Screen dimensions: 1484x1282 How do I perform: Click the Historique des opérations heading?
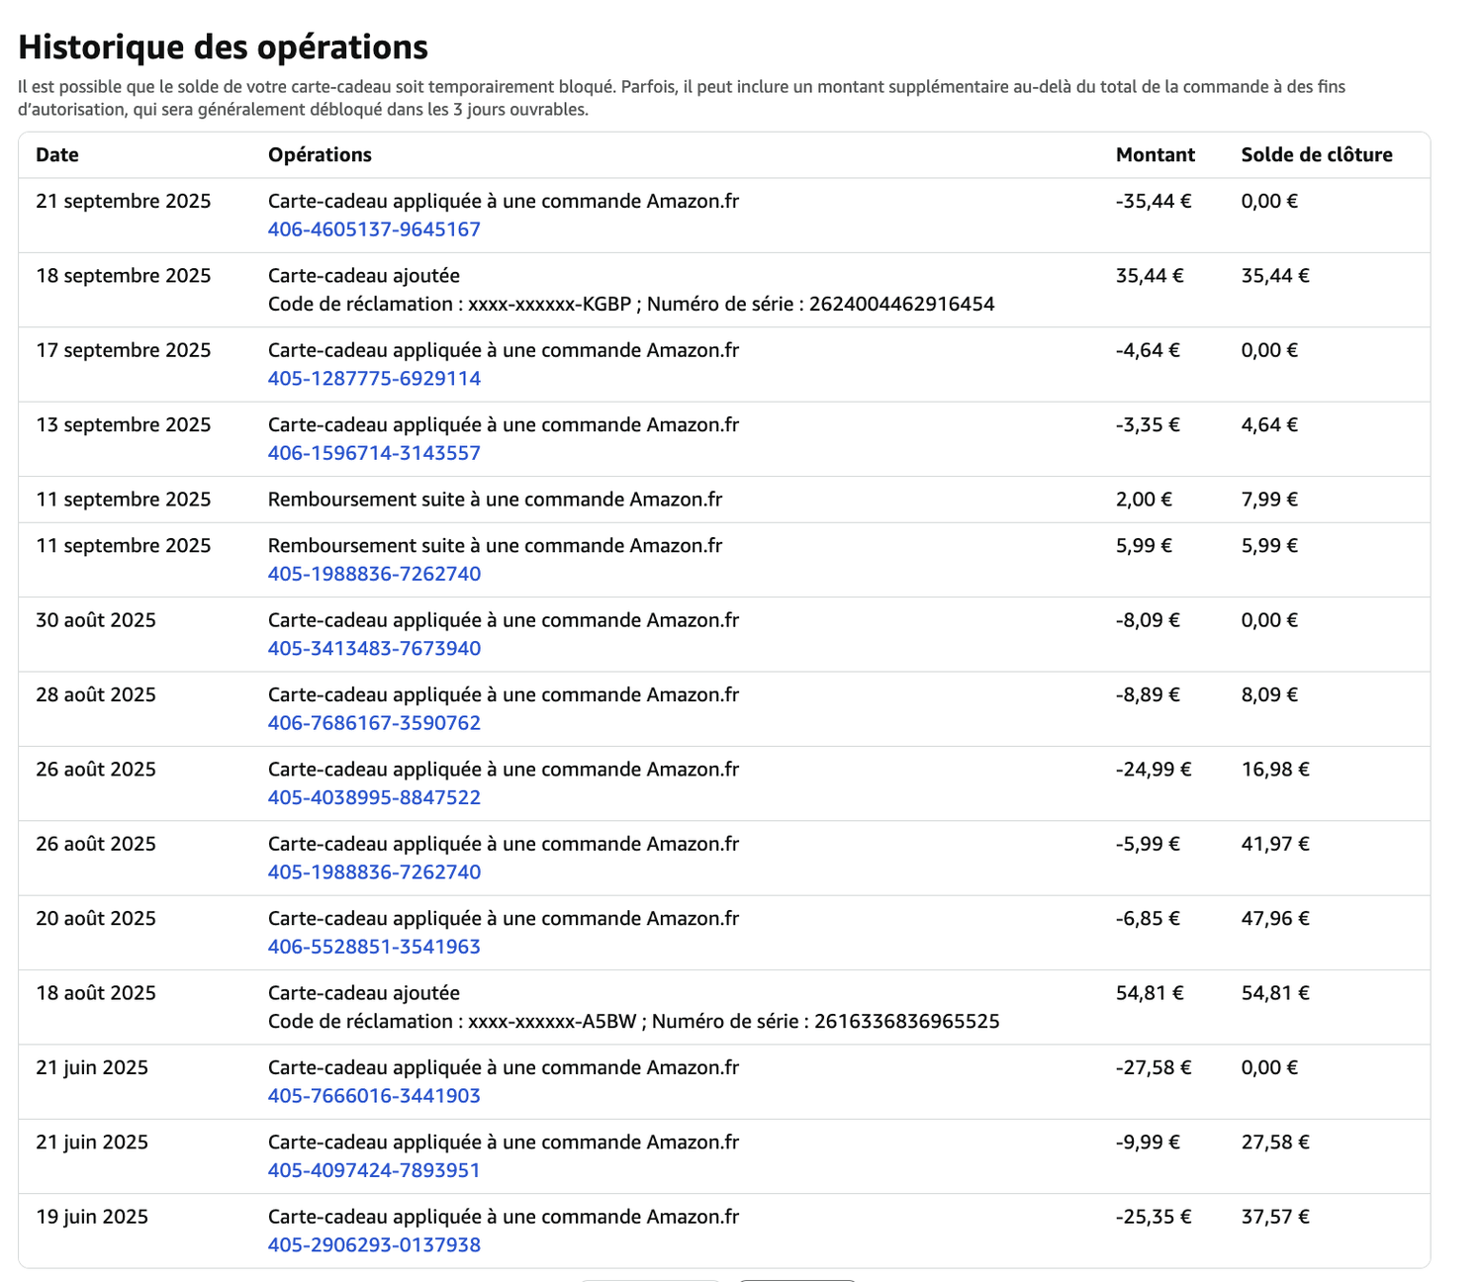(224, 47)
